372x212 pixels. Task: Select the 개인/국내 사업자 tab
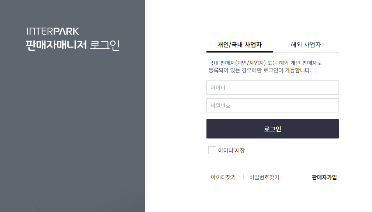(x=240, y=45)
